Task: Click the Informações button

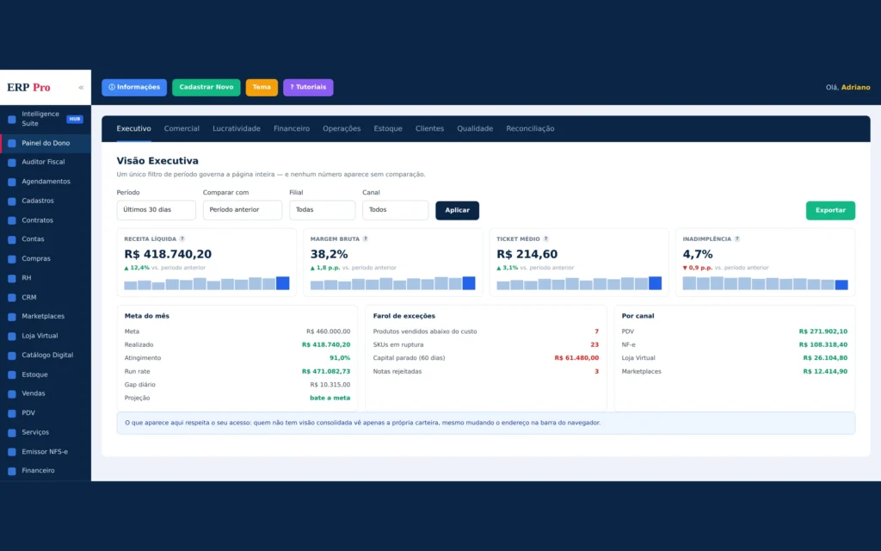Action: pyautogui.click(x=134, y=87)
